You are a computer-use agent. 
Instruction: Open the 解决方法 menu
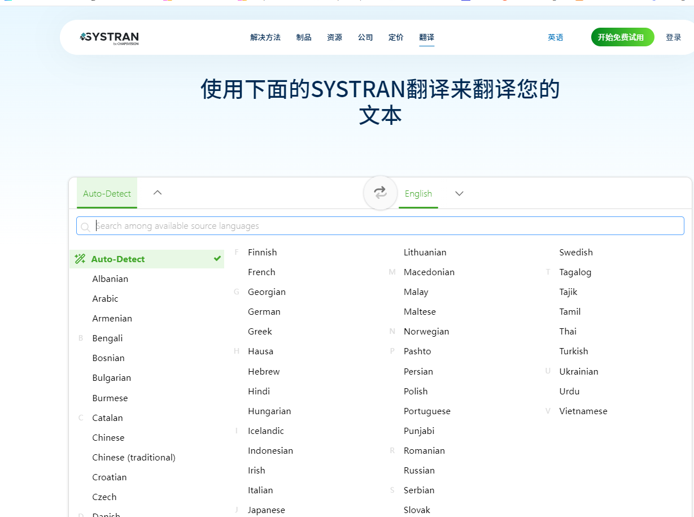265,37
